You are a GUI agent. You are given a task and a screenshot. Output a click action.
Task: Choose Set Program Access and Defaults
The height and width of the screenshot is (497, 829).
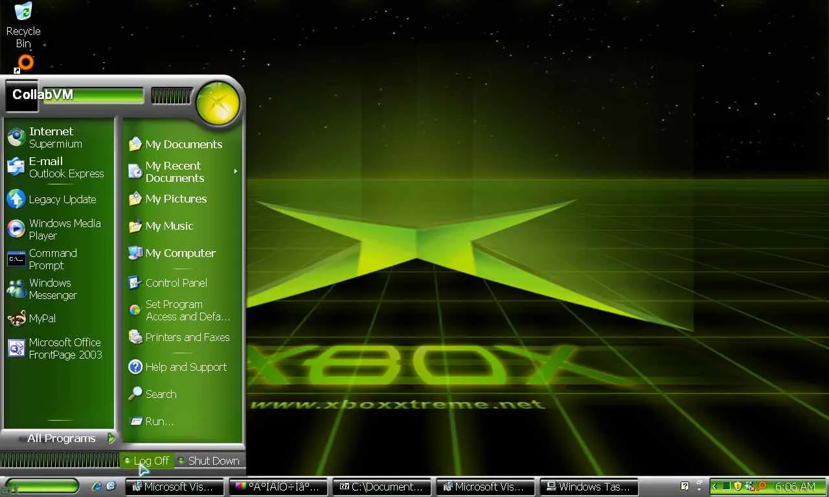(x=183, y=310)
